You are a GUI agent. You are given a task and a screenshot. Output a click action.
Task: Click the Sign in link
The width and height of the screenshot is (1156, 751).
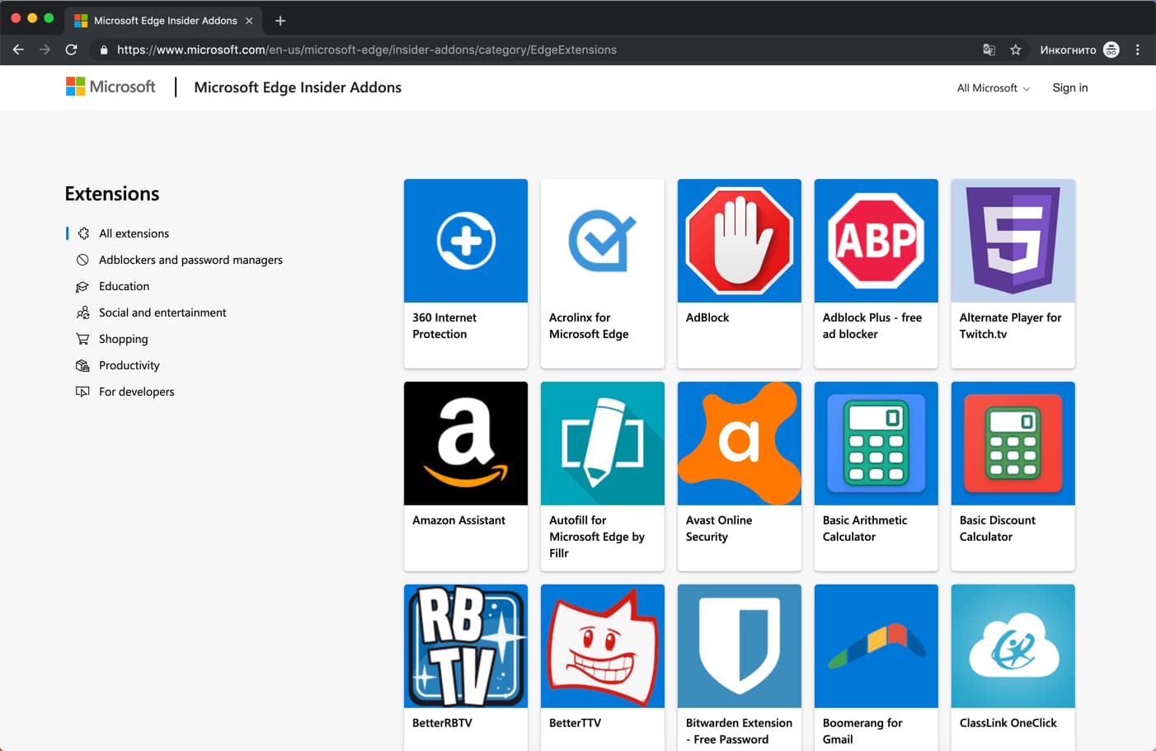click(x=1069, y=87)
